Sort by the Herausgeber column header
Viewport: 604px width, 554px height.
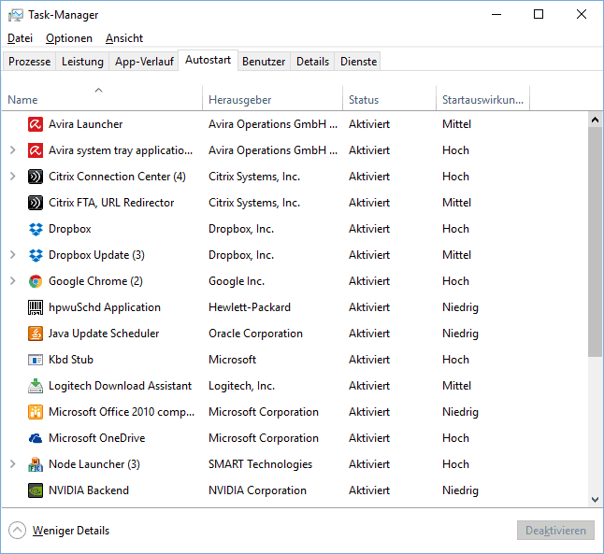(x=272, y=98)
